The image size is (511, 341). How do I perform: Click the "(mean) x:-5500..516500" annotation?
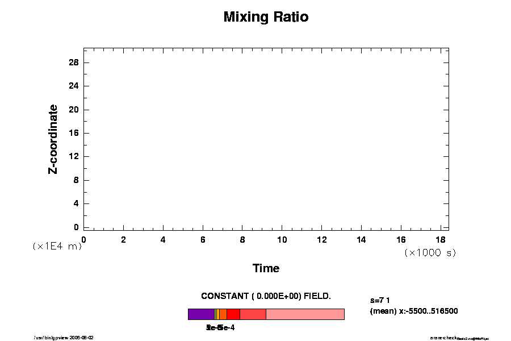pos(413,311)
